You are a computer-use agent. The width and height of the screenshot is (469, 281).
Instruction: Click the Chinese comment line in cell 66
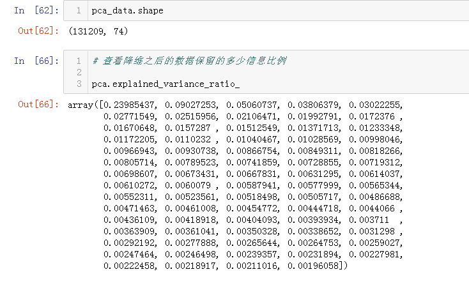[x=189, y=61]
